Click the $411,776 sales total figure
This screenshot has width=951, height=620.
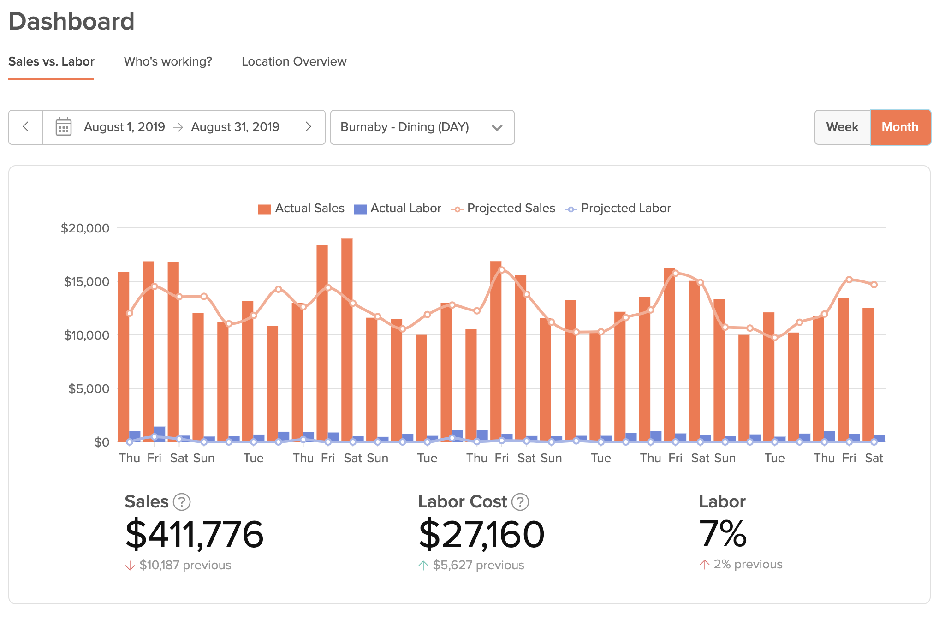[194, 534]
